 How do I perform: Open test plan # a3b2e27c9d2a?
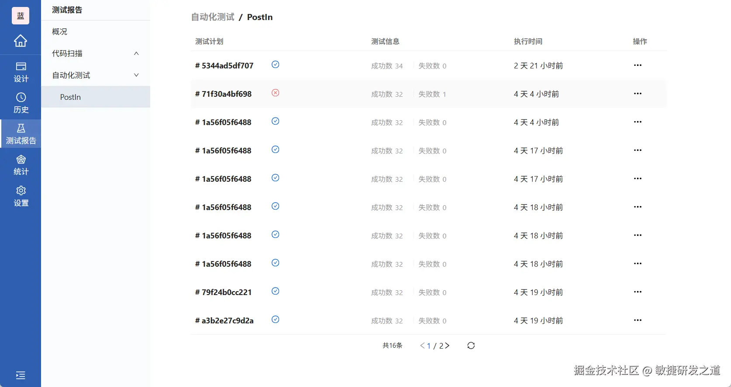click(x=224, y=321)
